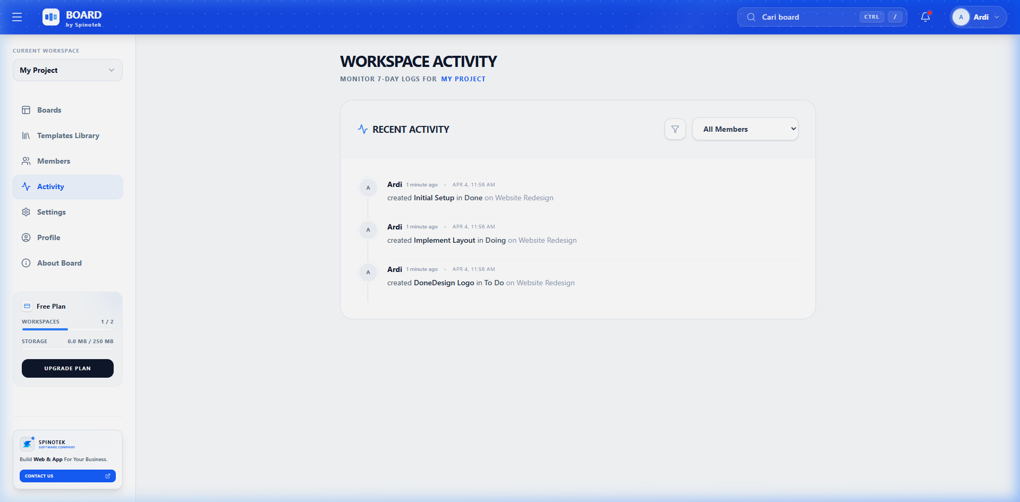Open the All Members filter dropdown
The height and width of the screenshot is (502, 1020).
pyautogui.click(x=745, y=129)
